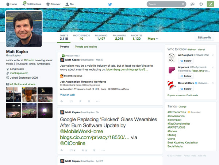
Task: Open Popular accounts link
Action: [x=176, y=95]
